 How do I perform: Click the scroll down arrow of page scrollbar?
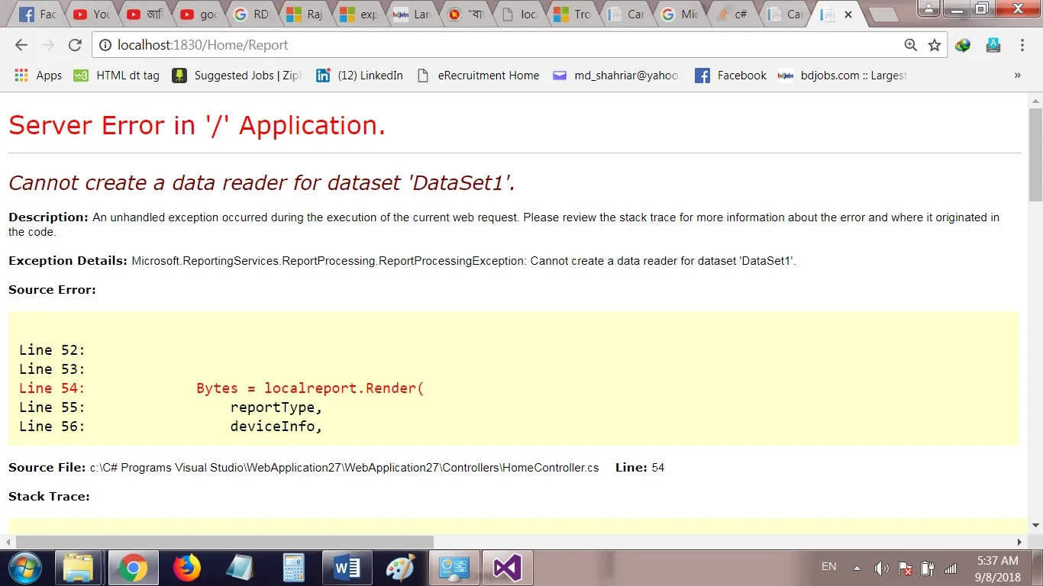coord(1036,525)
